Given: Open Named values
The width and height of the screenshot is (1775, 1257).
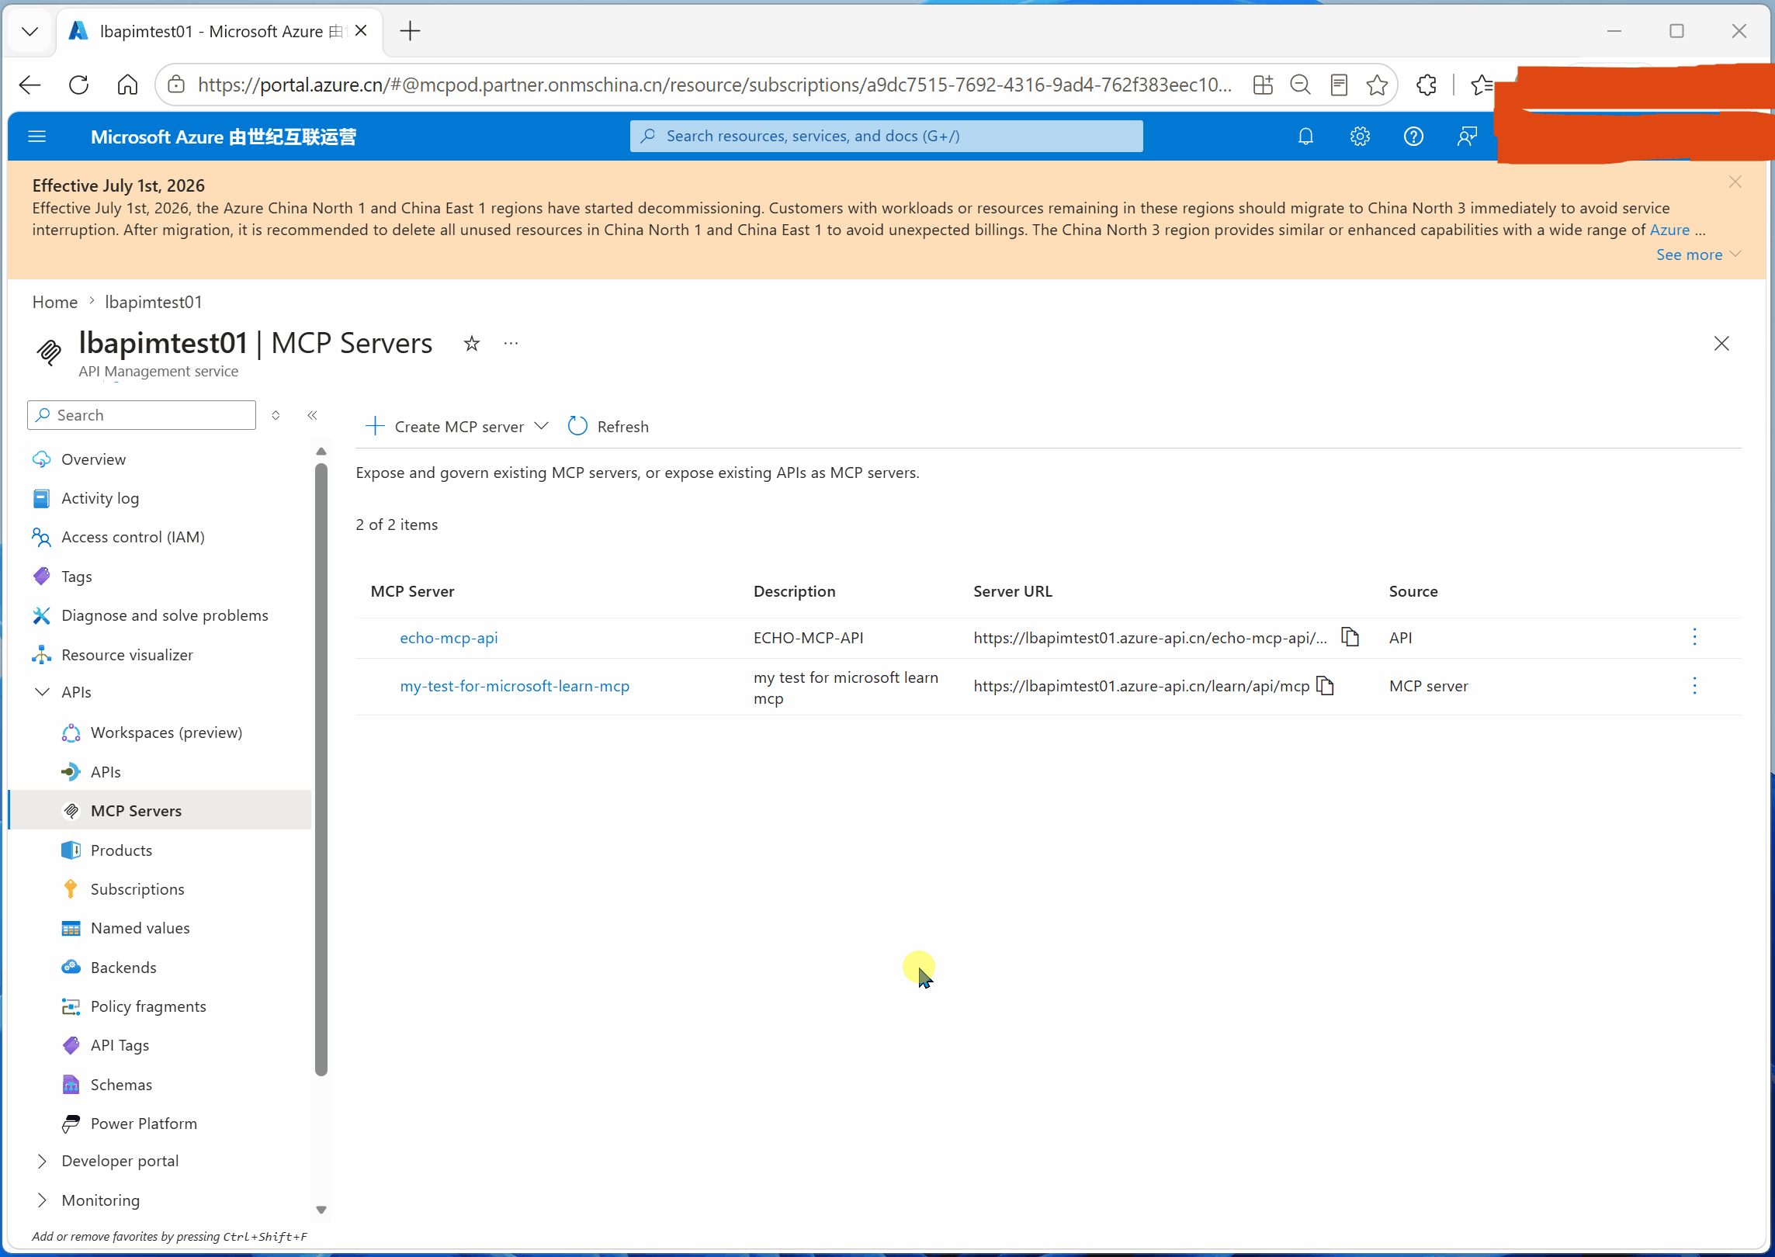Looking at the screenshot, I should [140, 928].
